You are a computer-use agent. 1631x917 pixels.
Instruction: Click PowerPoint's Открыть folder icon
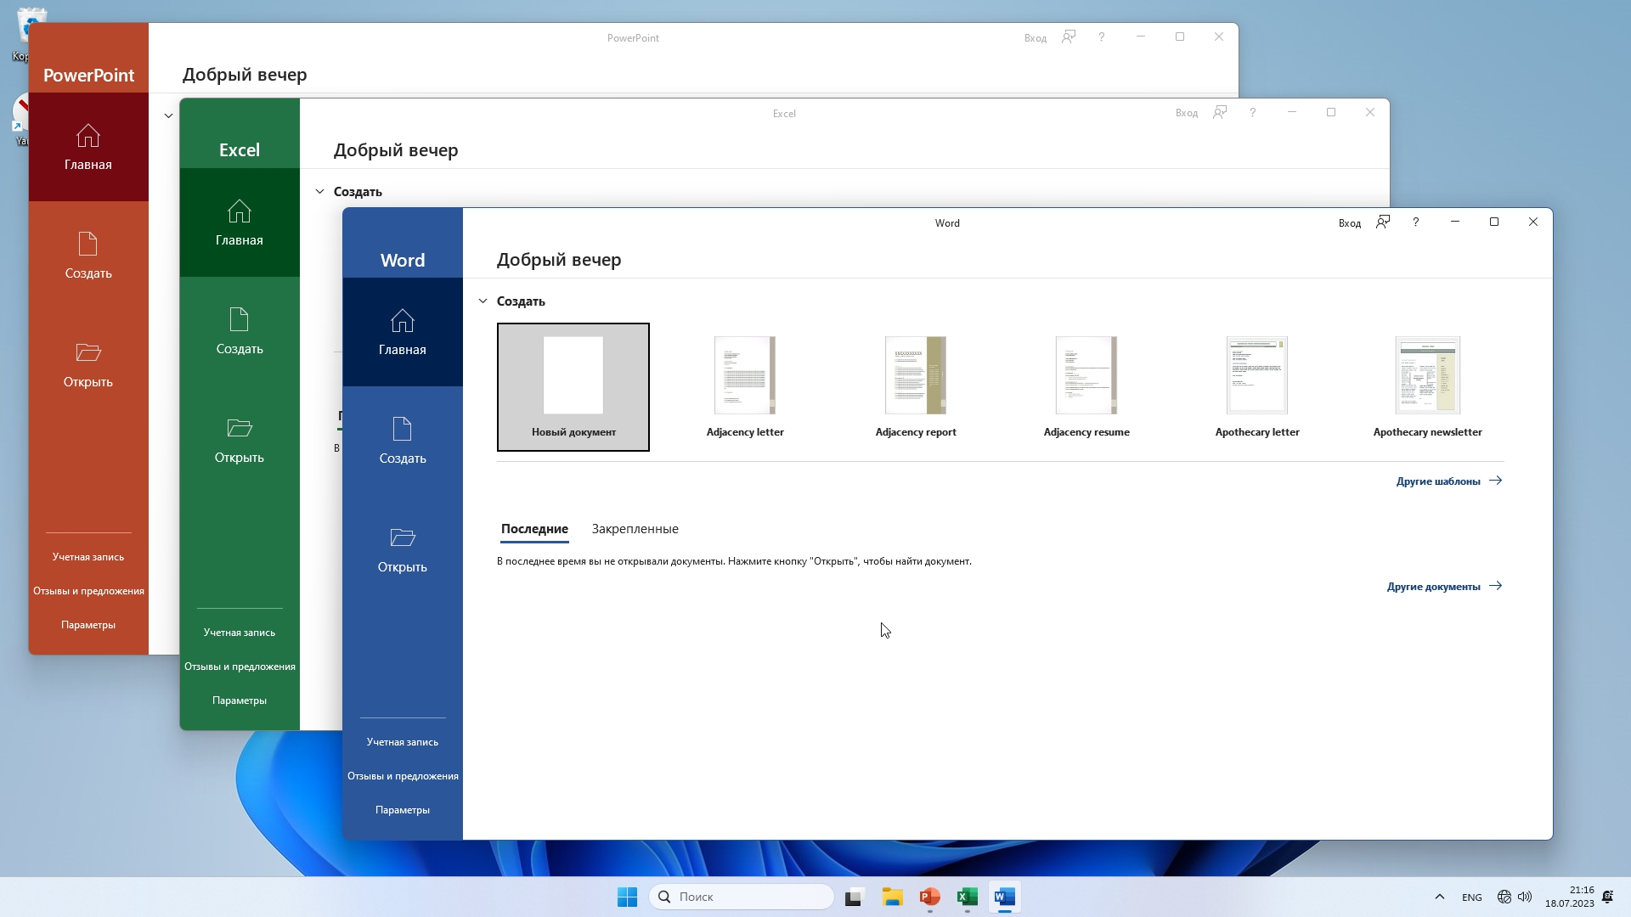point(87,352)
